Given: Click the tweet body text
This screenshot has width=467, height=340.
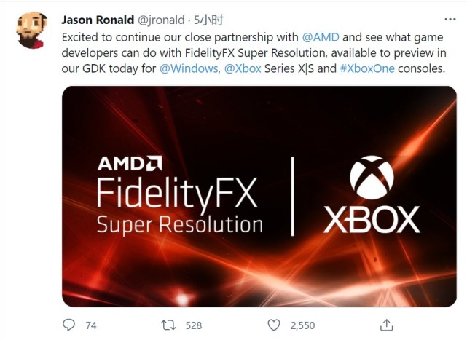Looking at the screenshot, I should (254, 53).
